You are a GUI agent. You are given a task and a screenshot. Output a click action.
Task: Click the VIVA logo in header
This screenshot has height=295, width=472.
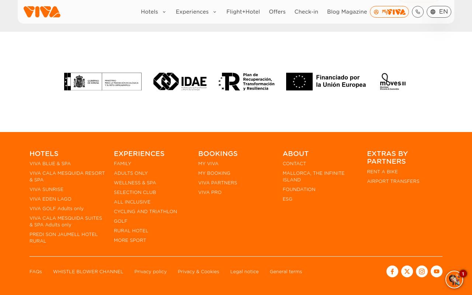pos(42,12)
